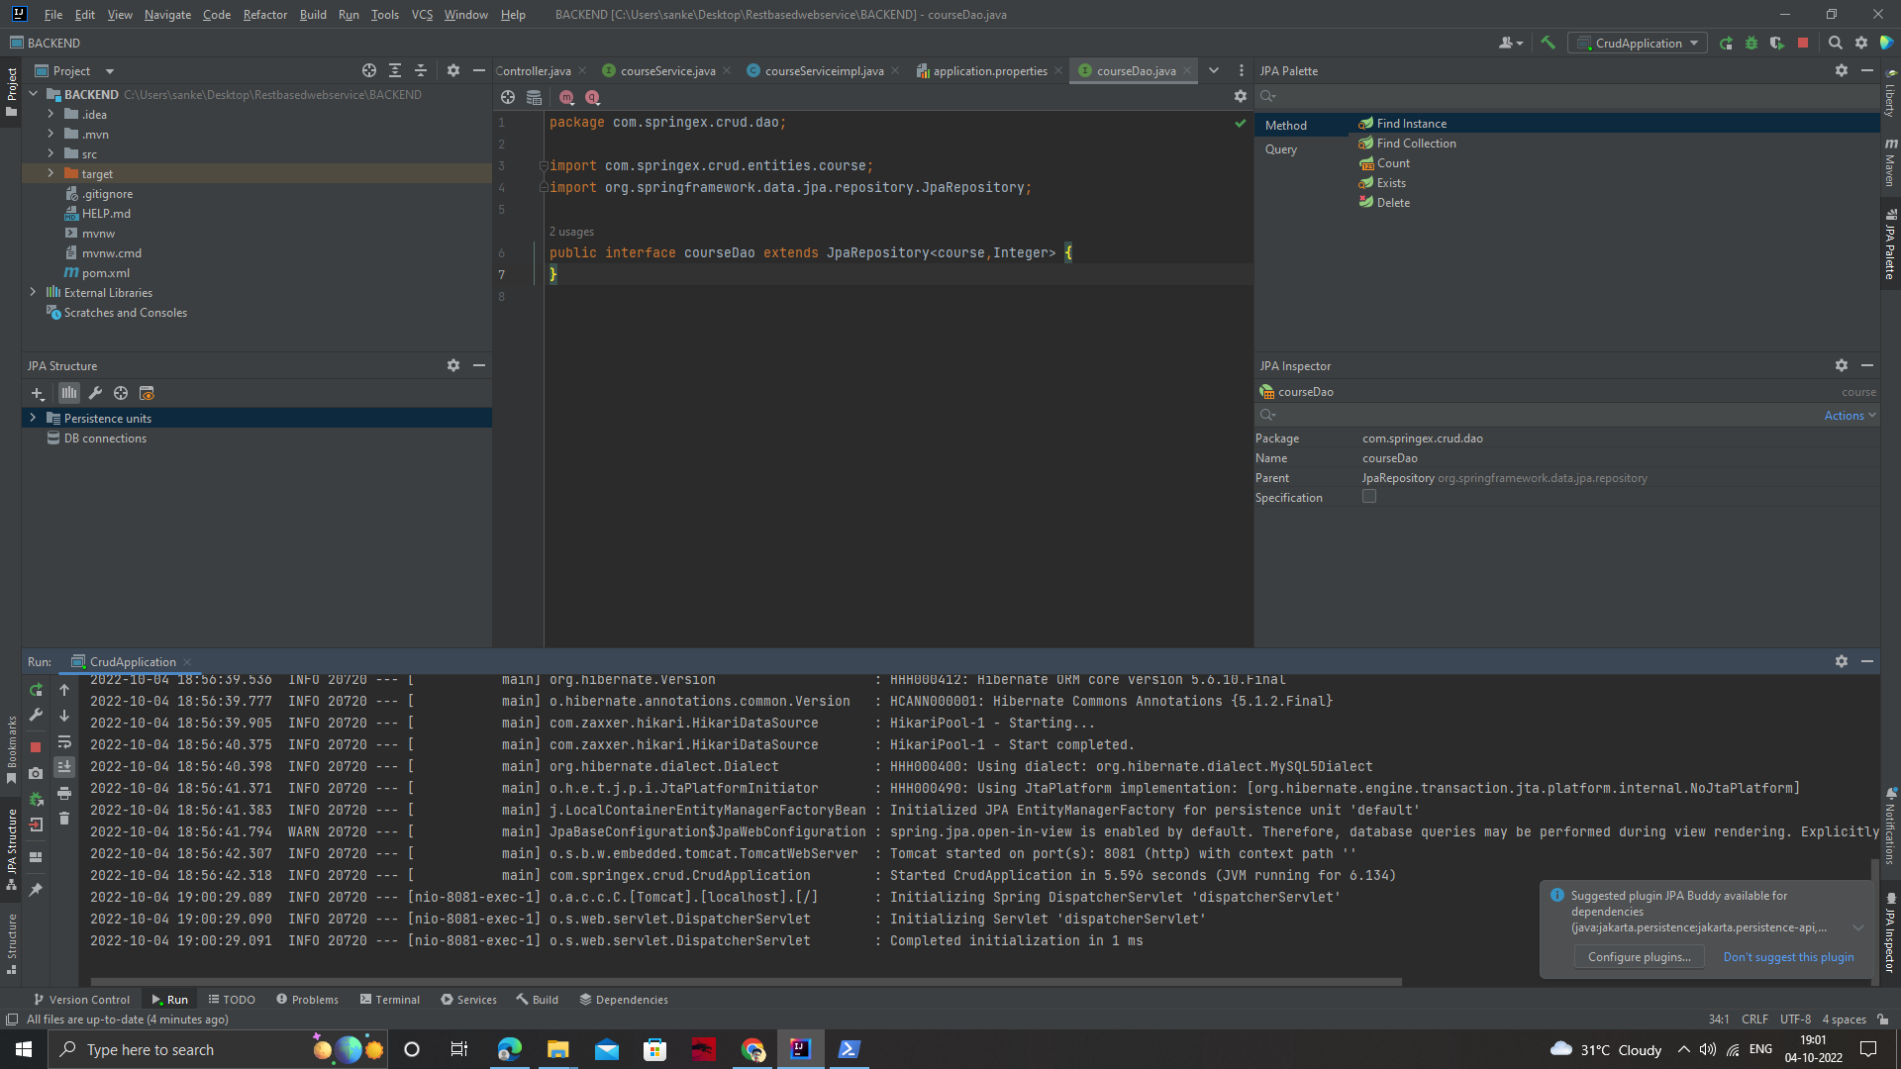Viewport: 1901px width, 1069px height.
Task: Click CRLF line separator in status bar
Action: 1754,1020
